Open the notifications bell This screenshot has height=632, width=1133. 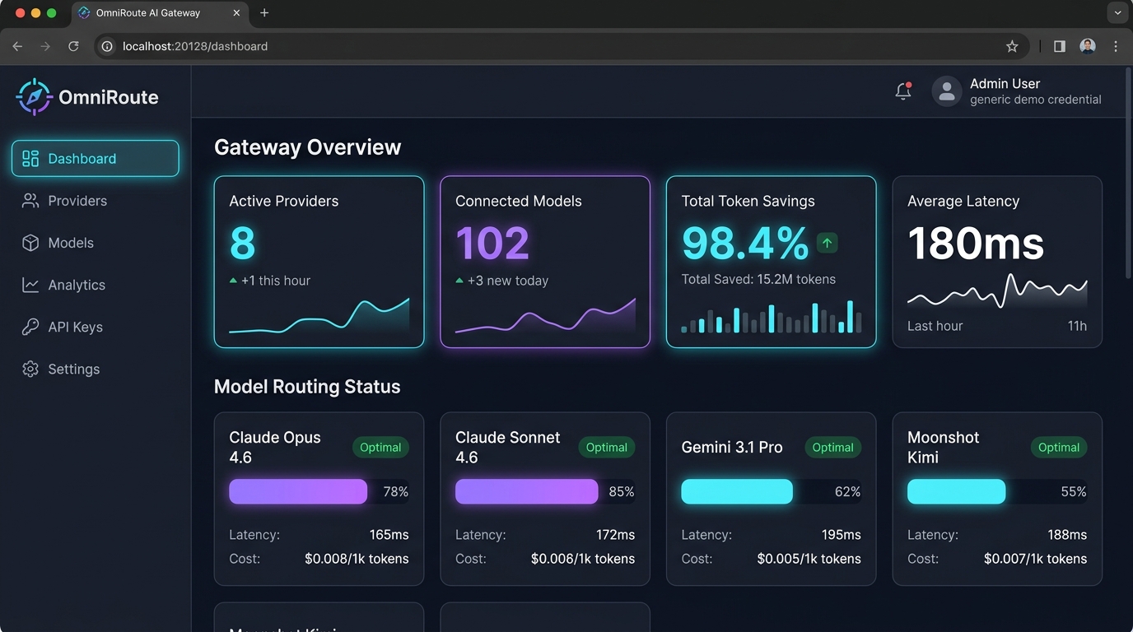point(903,91)
